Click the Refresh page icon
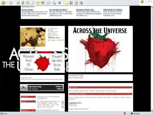The height and width of the screenshot is (115, 153). (x=23, y=3)
